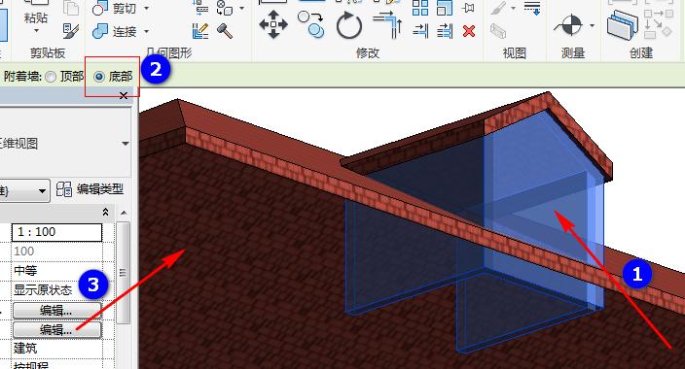Select the Scale tool icon

click(x=445, y=8)
